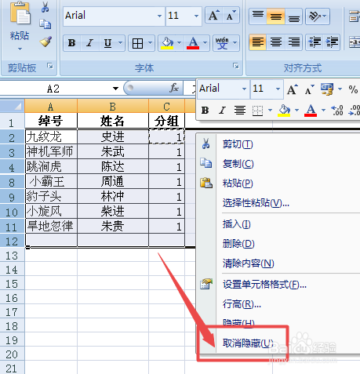
Task: Open the font group dialog launcher
Action: tap(236, 66)
